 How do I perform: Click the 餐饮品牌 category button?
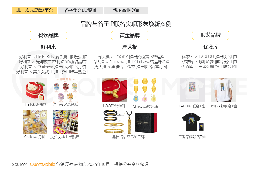click(x=48, y=35)
